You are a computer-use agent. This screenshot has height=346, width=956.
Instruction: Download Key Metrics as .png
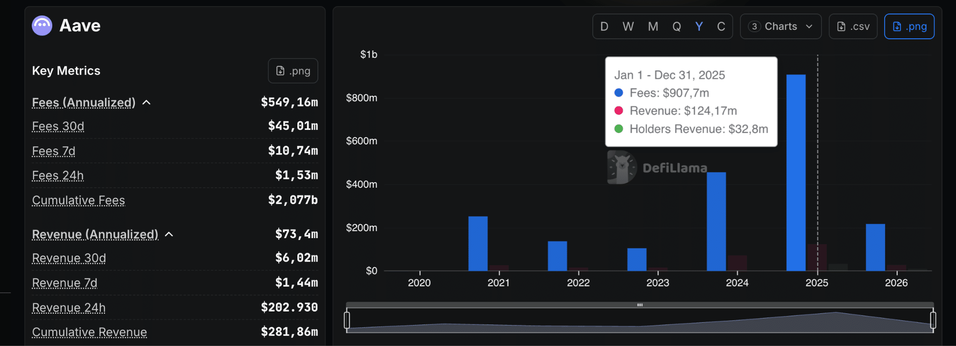[293, 71]
